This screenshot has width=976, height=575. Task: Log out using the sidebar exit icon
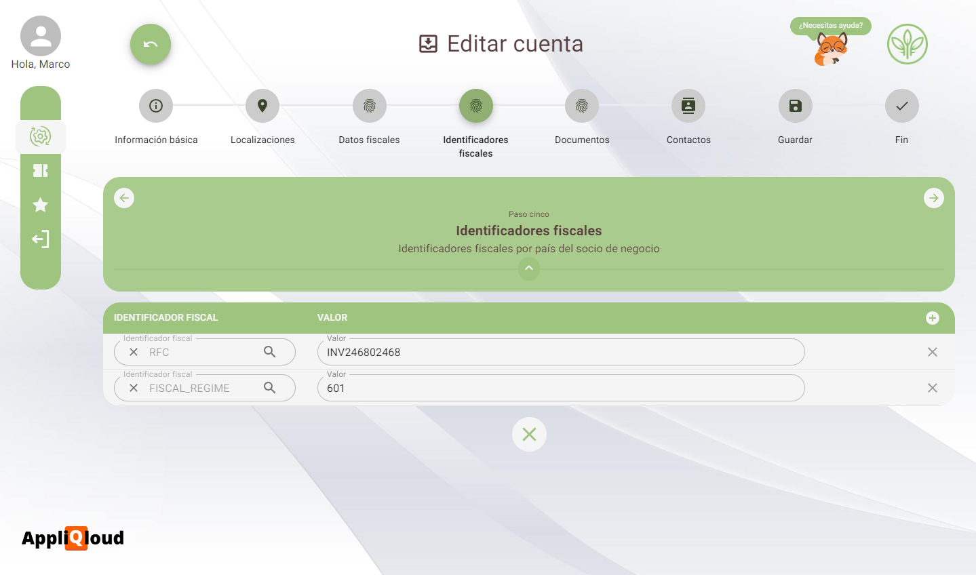coord(41,239)
